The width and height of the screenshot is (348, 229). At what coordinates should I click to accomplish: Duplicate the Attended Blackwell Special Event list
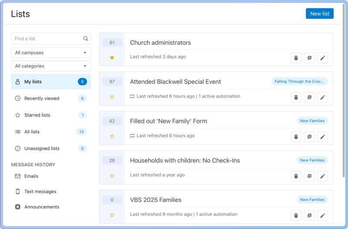coord(309,98)
